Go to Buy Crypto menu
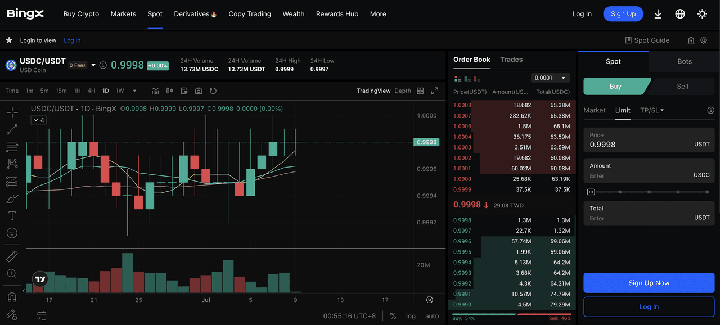The image size is (720, 325). [81, 14]
